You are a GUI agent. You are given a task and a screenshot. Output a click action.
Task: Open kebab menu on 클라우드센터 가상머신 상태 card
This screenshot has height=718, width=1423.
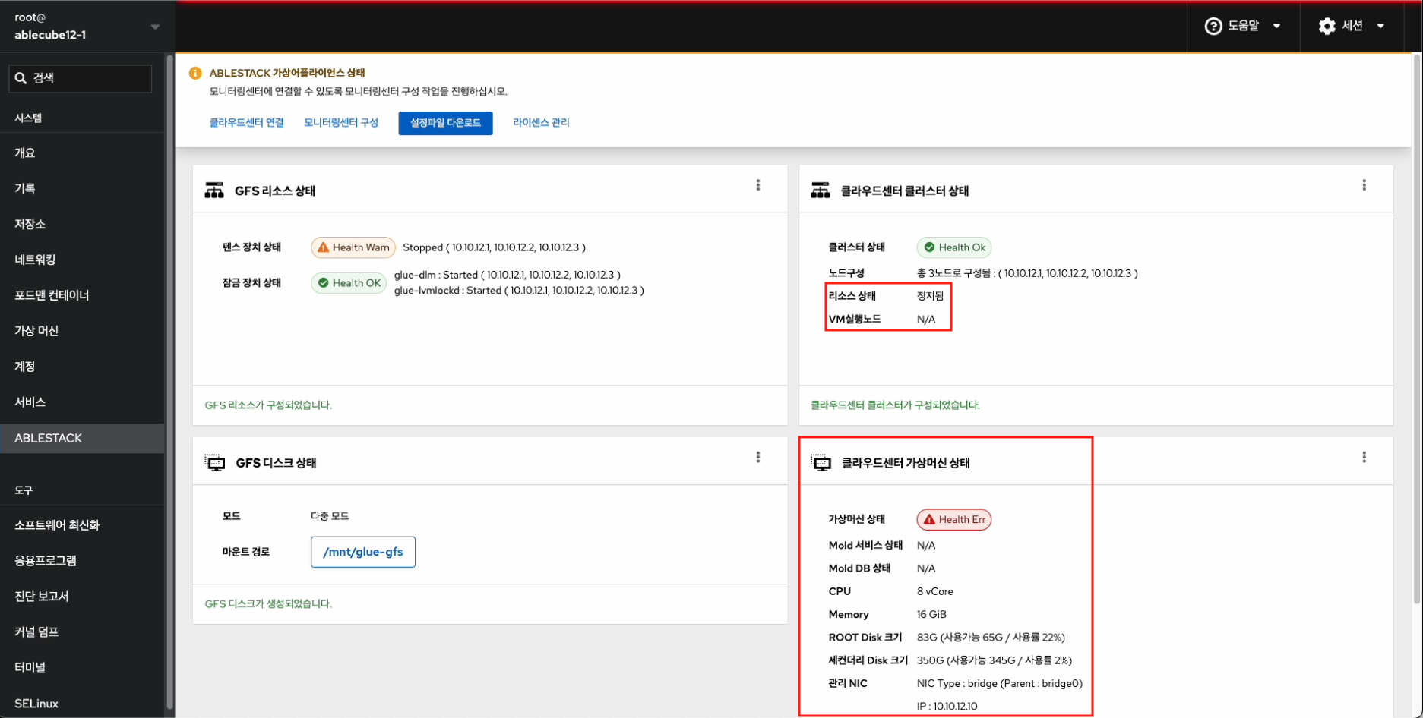(x=1364, y=457)
